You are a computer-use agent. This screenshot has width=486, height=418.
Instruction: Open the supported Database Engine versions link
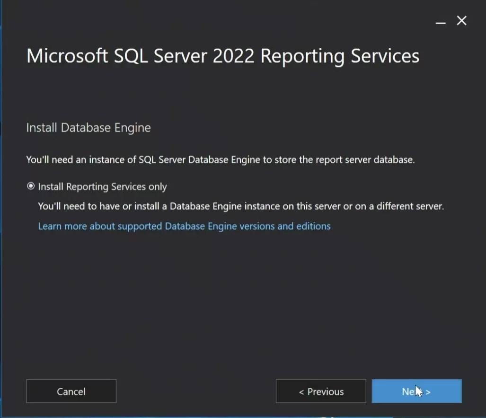click(184, 226)
